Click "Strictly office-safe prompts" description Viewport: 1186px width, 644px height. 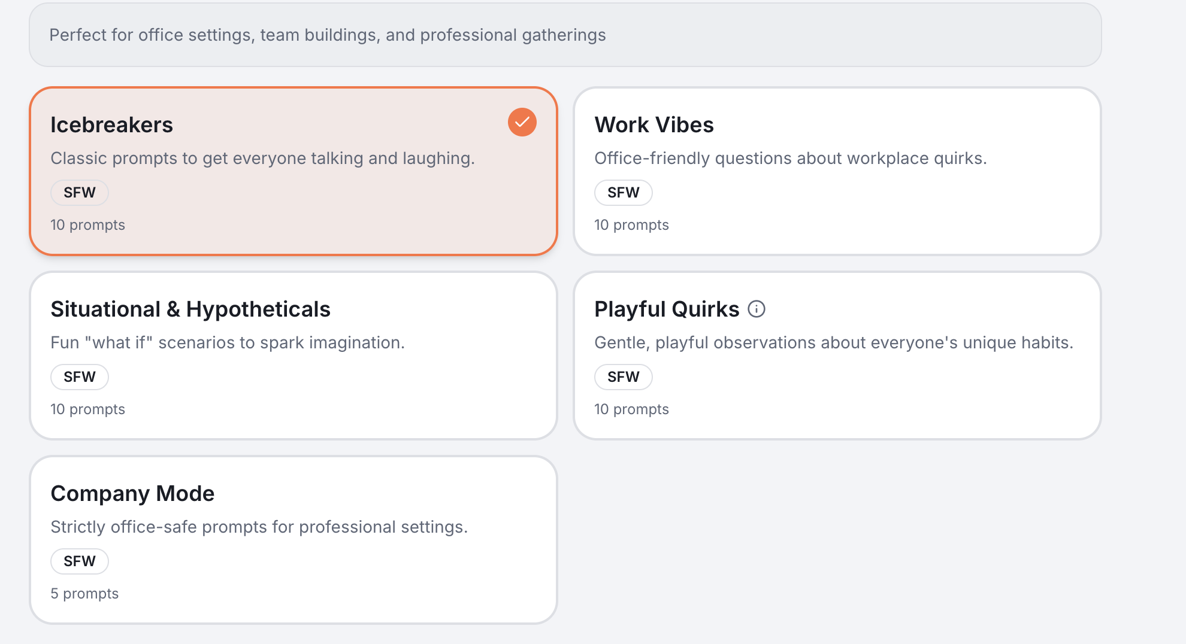(259, 527)
